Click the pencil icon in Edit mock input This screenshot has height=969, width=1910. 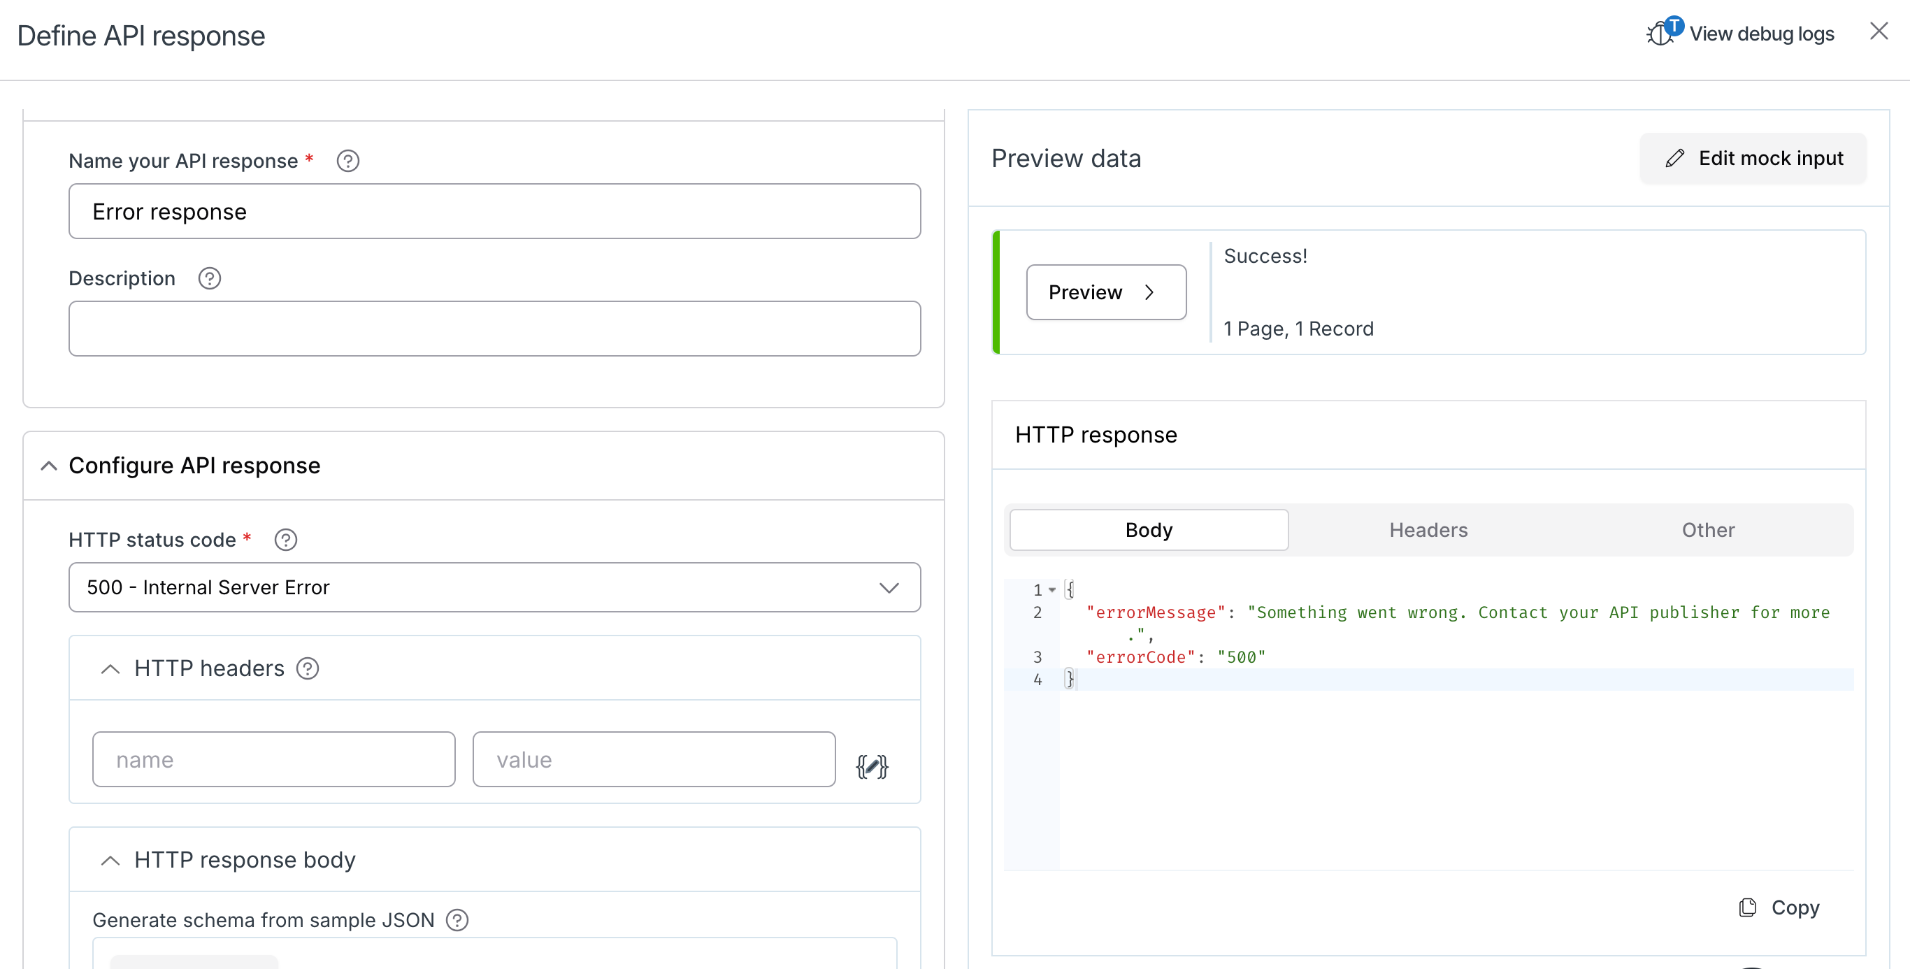(1675, 159)
